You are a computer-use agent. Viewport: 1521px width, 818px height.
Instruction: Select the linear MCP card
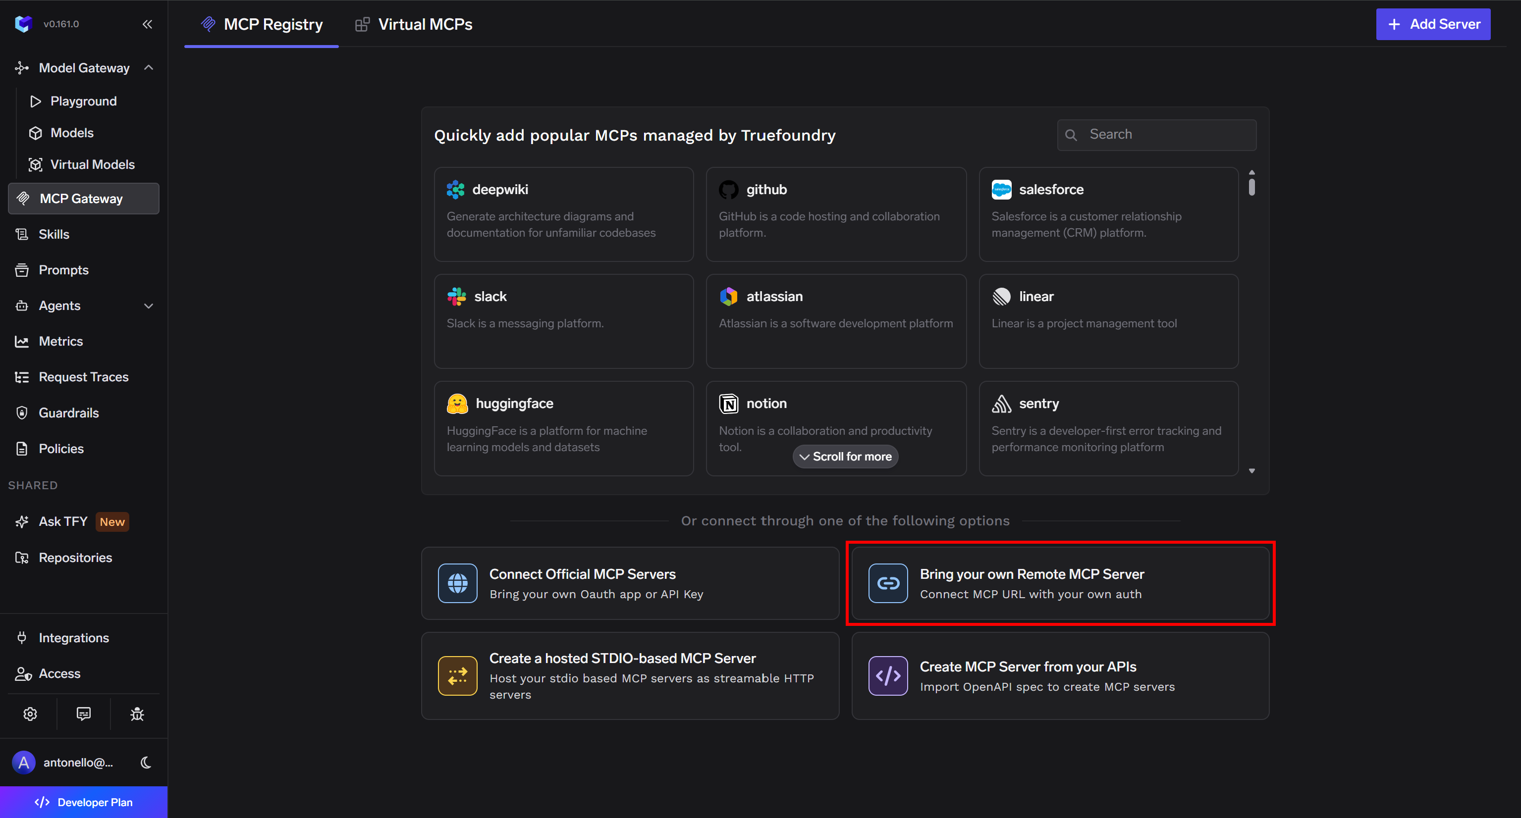pos(1108,321)
